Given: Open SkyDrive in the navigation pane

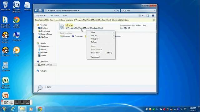Looking at the screenshot, I should 43,37.
